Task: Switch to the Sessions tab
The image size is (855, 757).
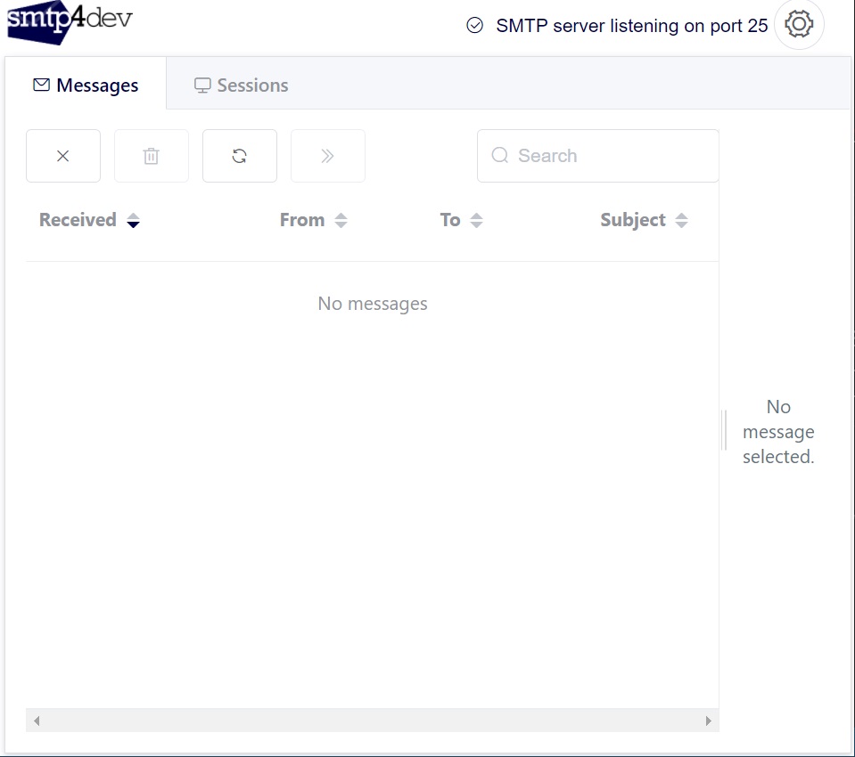Action: click(241, 84)
